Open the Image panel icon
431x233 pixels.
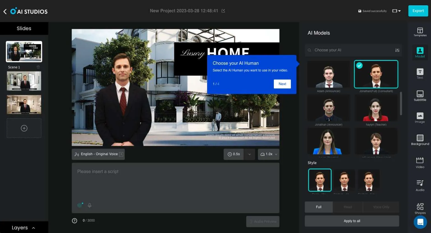click(420, 117)
